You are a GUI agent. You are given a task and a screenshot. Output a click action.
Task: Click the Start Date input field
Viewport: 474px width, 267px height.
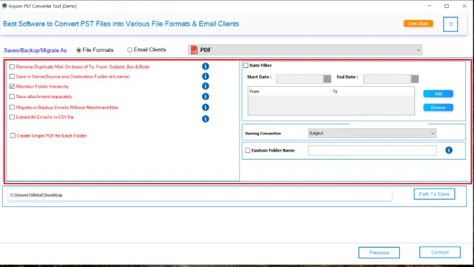click(x=300, y=79)
